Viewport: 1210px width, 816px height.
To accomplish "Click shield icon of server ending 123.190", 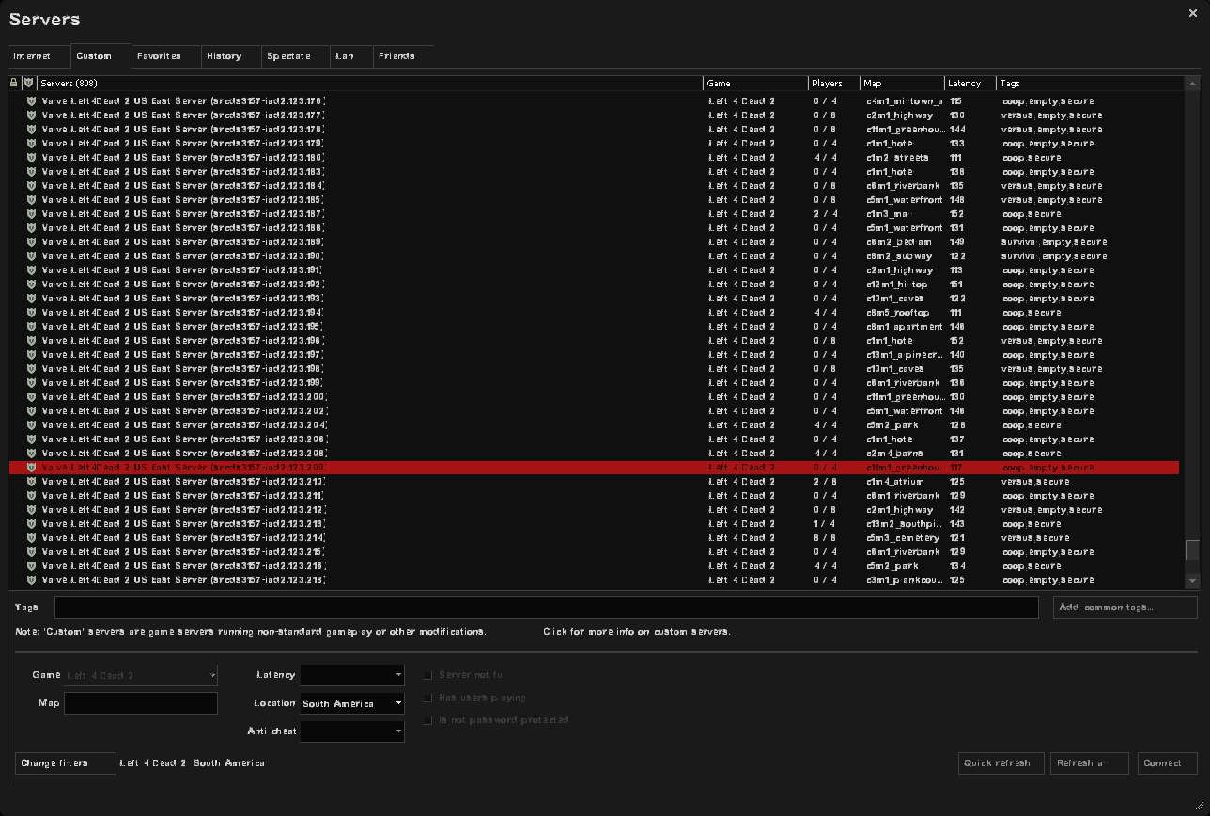I will click(x=30, y=256).
